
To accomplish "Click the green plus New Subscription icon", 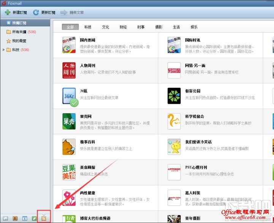I will pos(8,12).
